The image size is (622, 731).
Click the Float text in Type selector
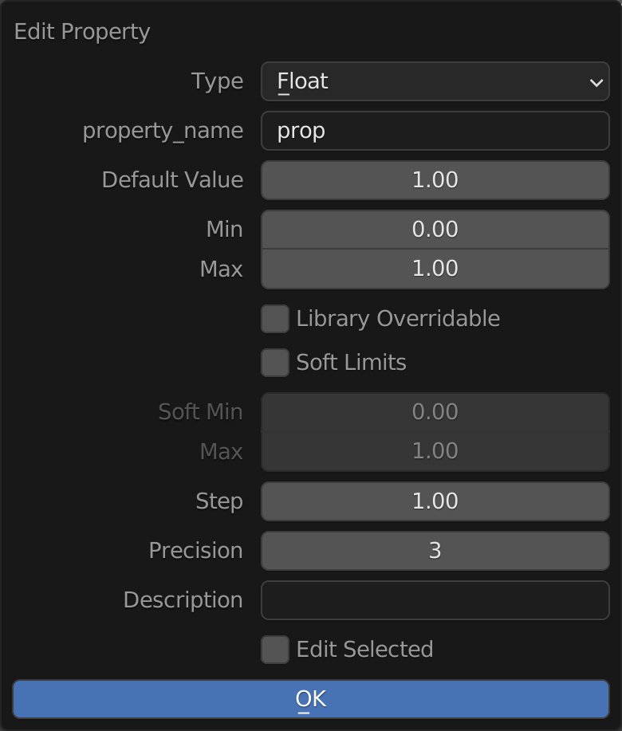[x=302, y=81]
